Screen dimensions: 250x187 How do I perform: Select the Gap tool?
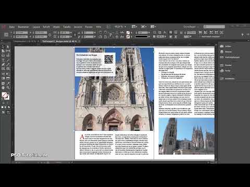coord(8,51)
